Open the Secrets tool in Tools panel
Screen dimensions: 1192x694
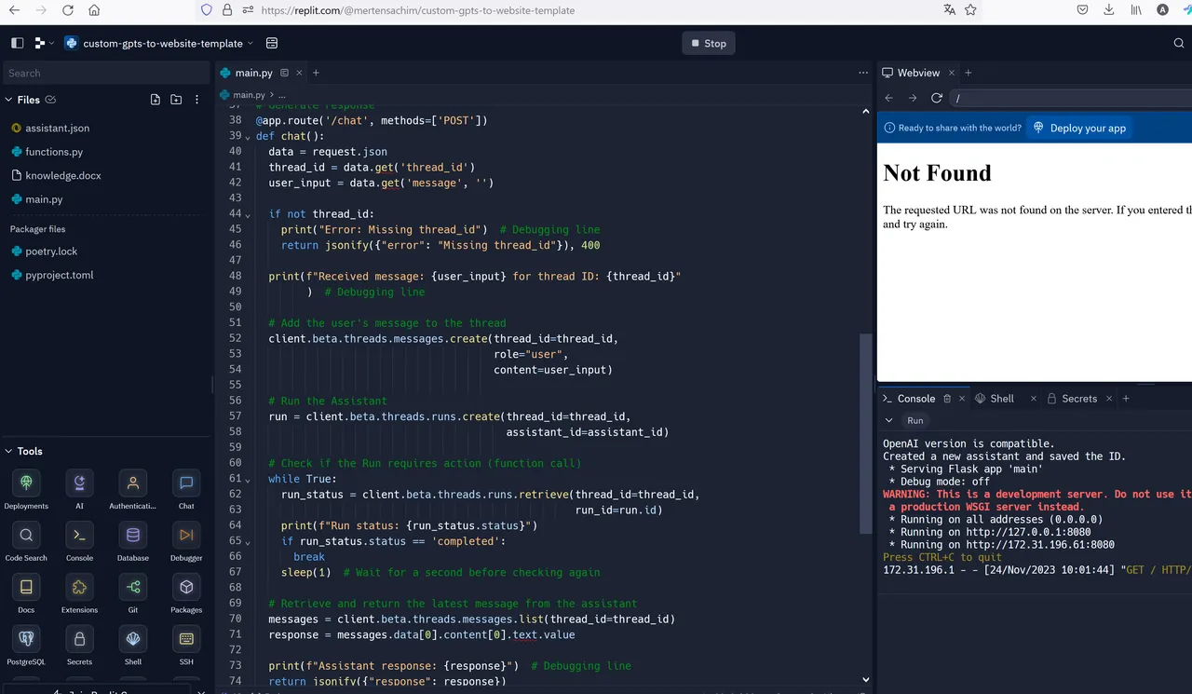[x=79, y=646]
